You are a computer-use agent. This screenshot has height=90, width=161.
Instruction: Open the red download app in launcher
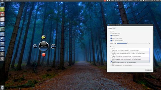coord(2,14)
